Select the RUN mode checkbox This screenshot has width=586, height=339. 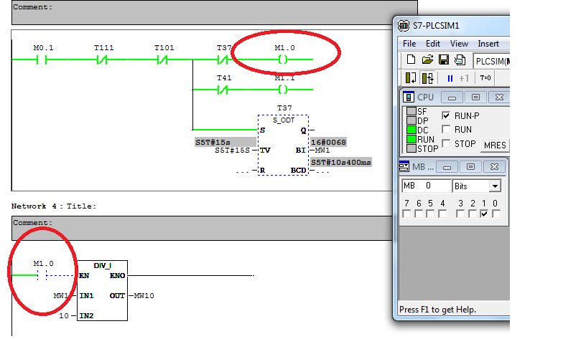coord(446,130)
